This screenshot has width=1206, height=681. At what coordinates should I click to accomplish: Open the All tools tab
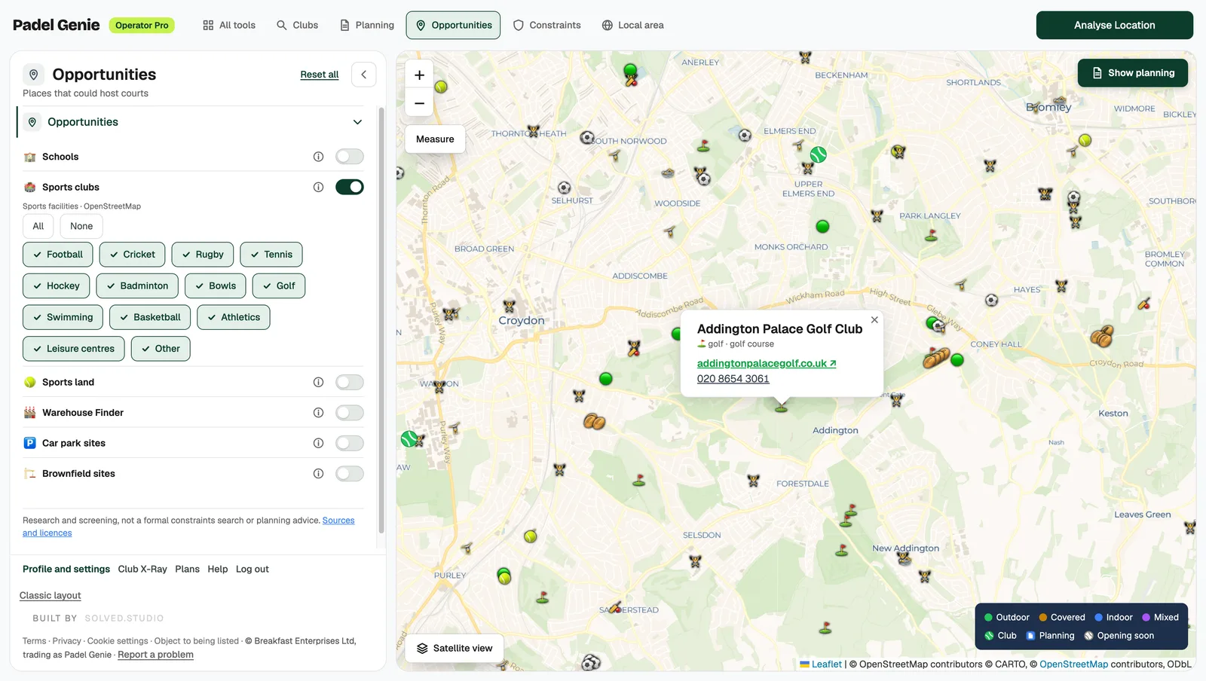[x=229, y=25]
